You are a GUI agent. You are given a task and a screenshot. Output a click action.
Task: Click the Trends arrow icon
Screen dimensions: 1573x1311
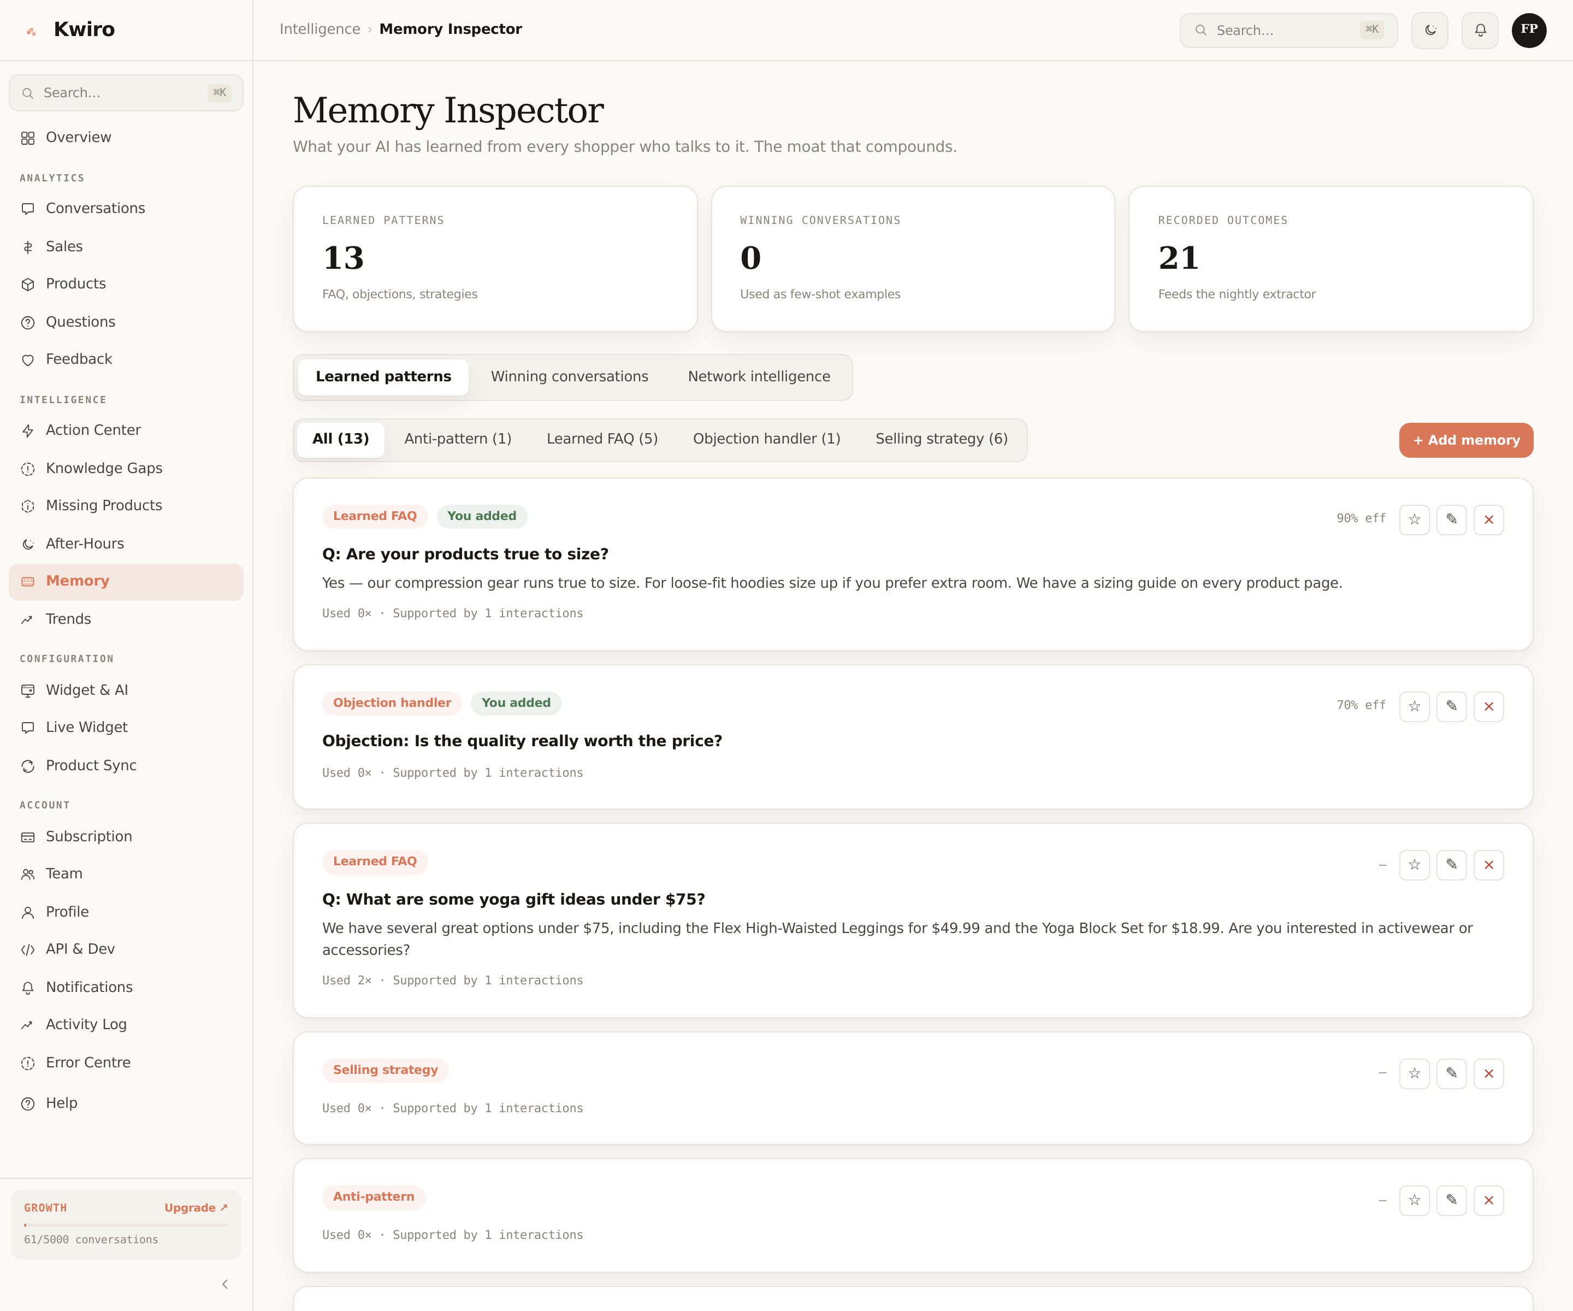coord(28,619)
